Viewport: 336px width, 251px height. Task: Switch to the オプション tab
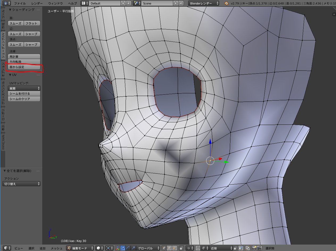pyautogui.click(x=3, y=70)
